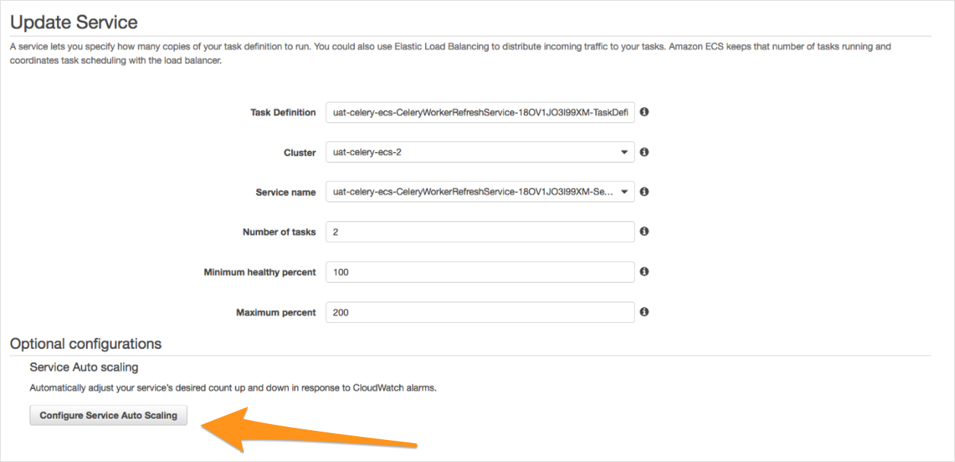Click the Cluster field label

pyautogui.click(x=299, y=153)
